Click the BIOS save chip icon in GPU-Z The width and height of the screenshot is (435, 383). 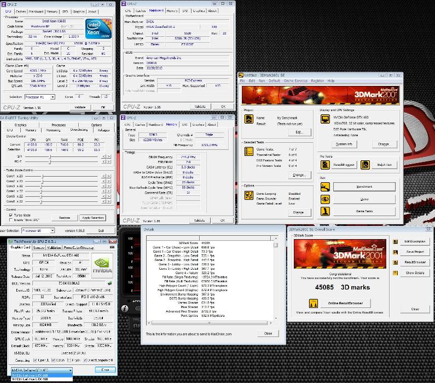point(109,283)
